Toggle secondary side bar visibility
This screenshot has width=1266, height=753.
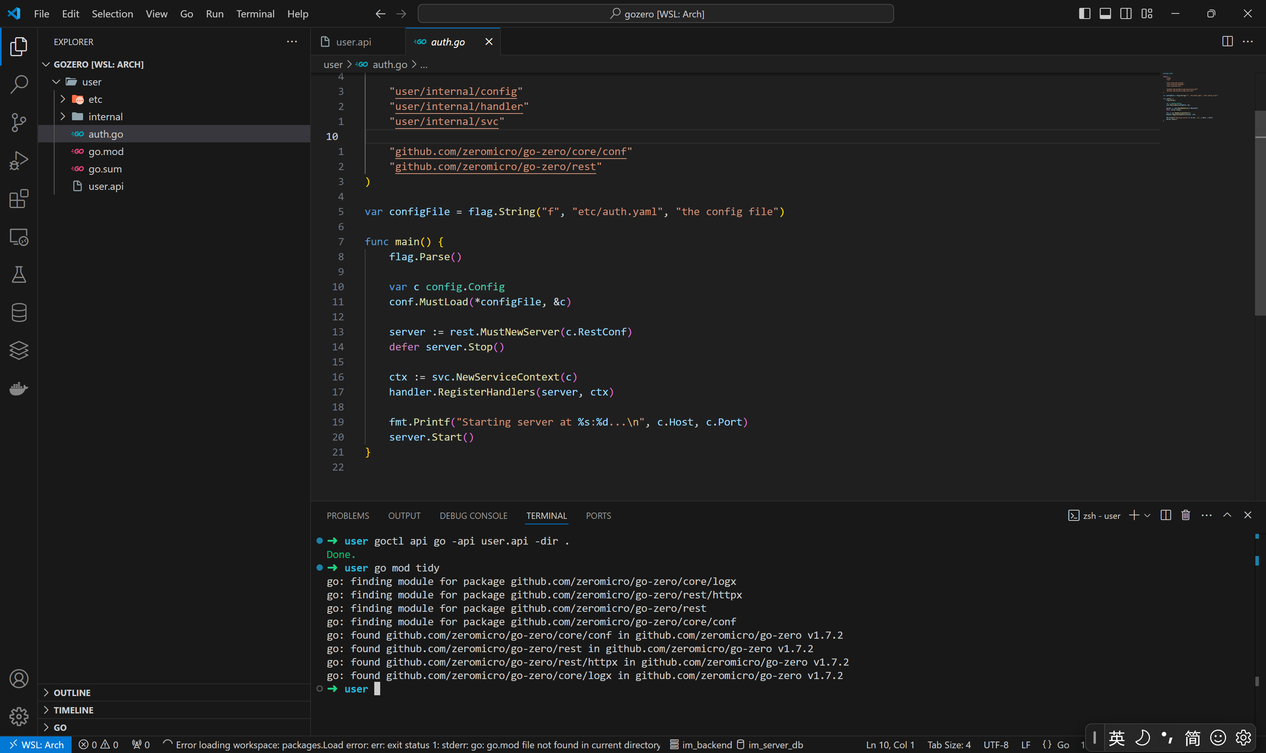click(x=1126, y=14)
